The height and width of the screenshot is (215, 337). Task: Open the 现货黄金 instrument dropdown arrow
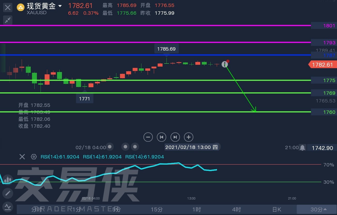click(x=60, y=6)
